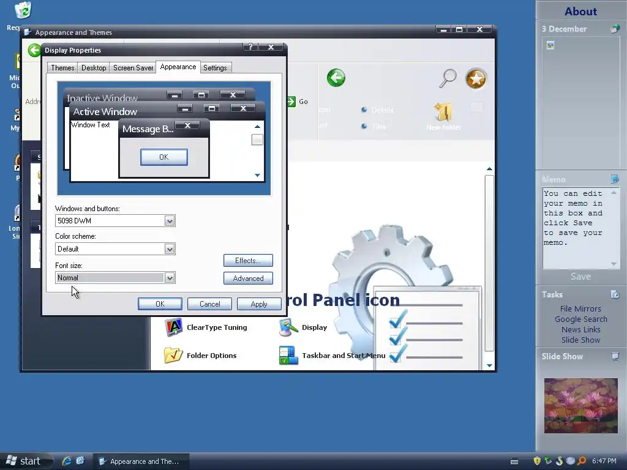The height and width of the screenshot is (470, 627).
Task: Launch Internet Explorer from the Quick Launch bar
Action: click(67, 461)
